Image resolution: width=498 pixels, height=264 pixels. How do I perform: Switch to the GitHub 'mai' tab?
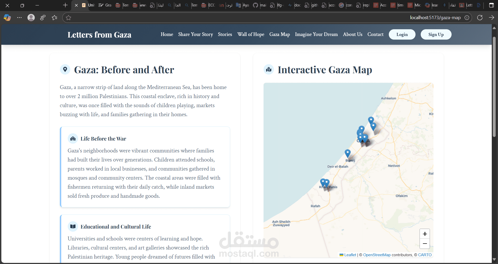click(260, 5)
